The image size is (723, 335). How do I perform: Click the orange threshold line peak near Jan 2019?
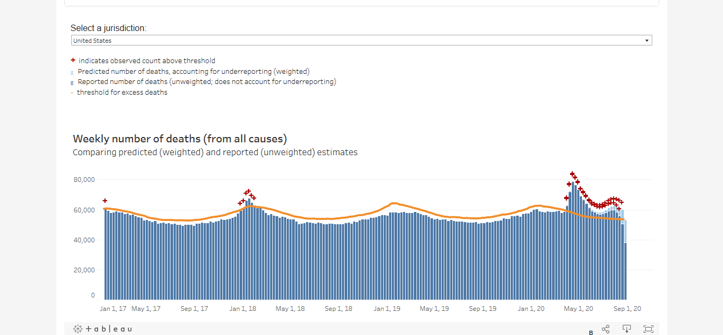394,203
